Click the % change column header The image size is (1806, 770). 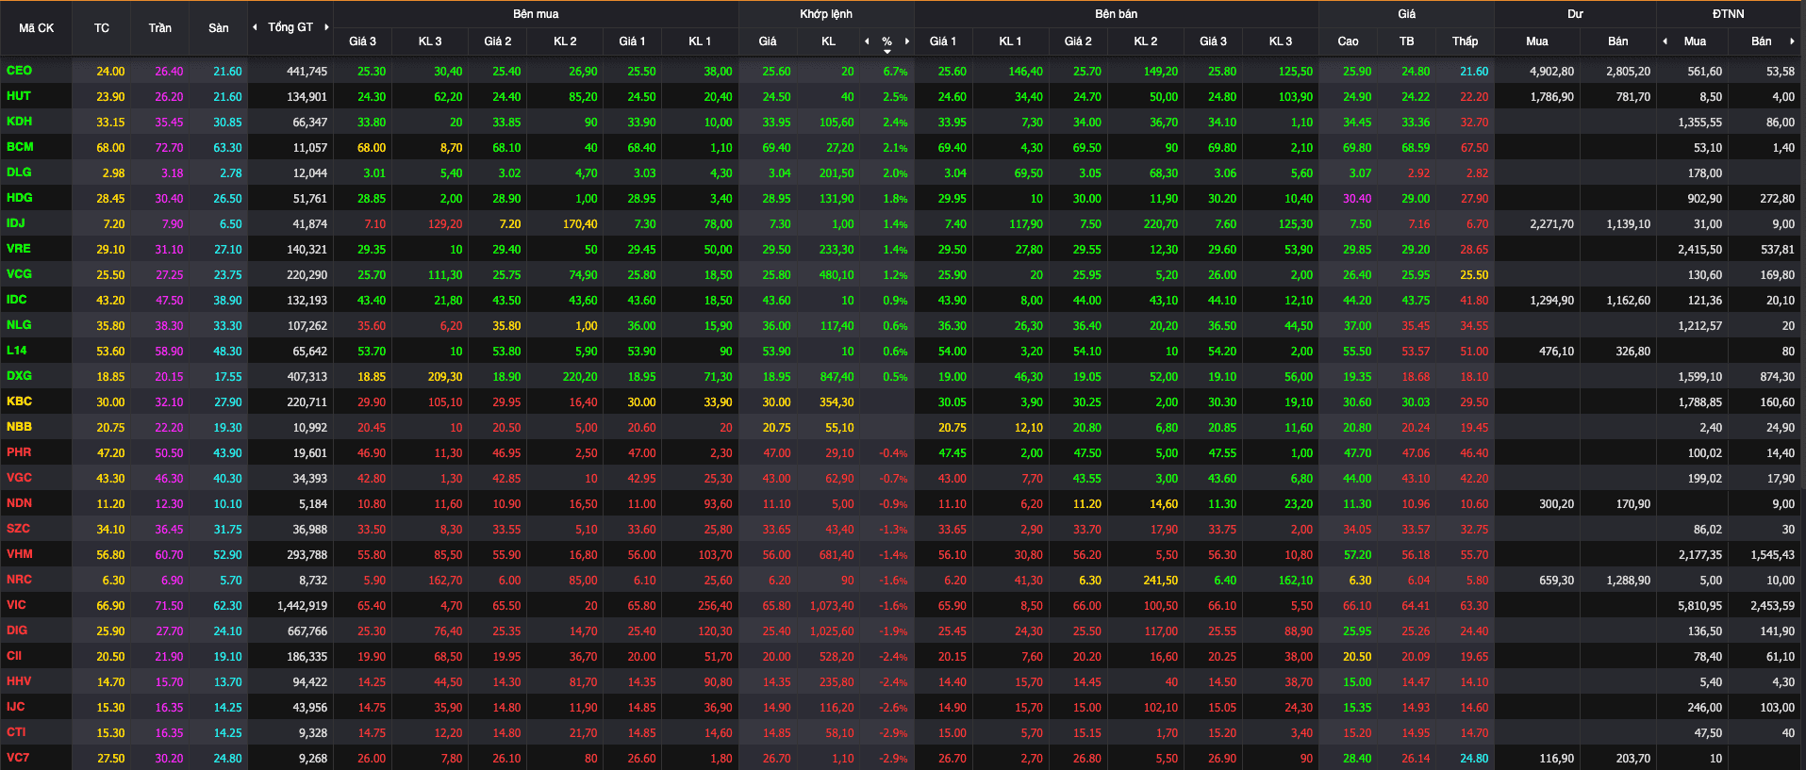coord(887,41)
